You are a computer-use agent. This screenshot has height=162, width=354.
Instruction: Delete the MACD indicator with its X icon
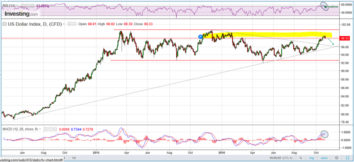pyautogui.click(x=55, y=129)
